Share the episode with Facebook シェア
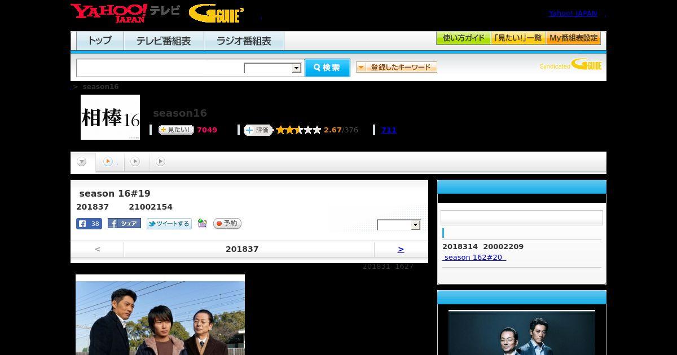 point(124,224)
